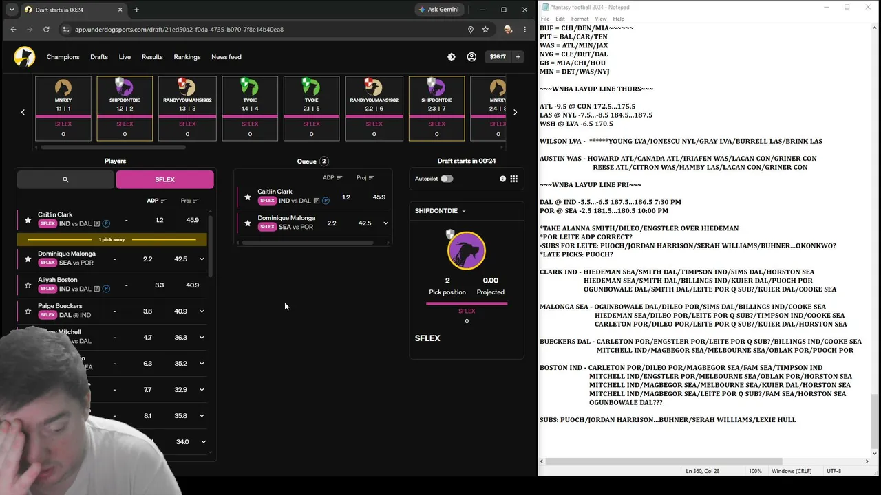Click the Queue horizontal scrollbar
The height and width of the screenshot is (495, 881).
(x=310, y=242)
